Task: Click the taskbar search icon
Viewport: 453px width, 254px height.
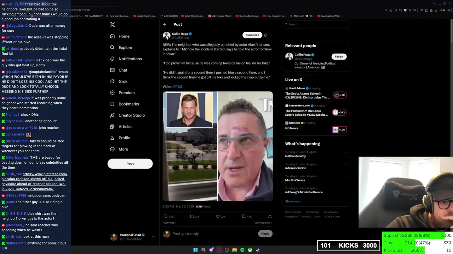Action: tap(203, 250)
